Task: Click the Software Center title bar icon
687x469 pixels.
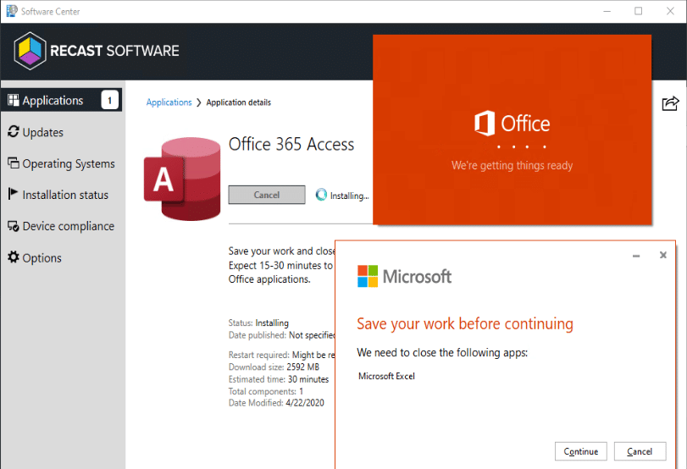Action: (10, 11)
